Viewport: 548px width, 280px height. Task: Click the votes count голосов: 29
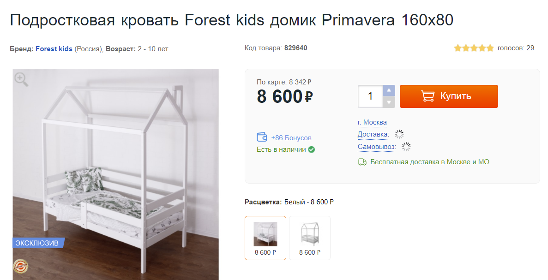click(x=516, y=48)
